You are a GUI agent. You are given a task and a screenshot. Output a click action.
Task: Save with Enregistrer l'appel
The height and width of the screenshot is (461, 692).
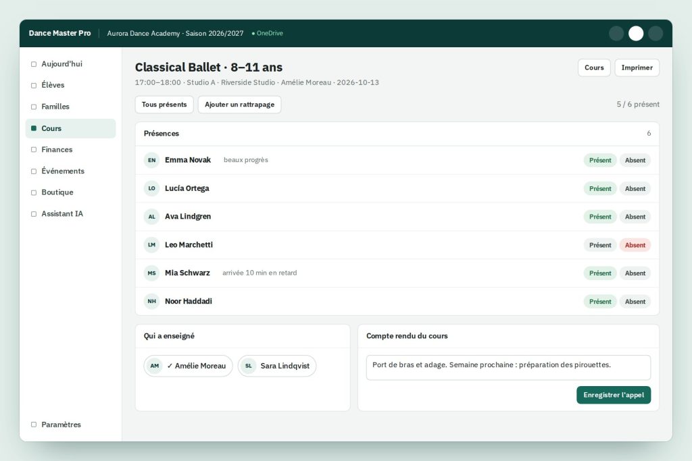(x=614, y=395)
